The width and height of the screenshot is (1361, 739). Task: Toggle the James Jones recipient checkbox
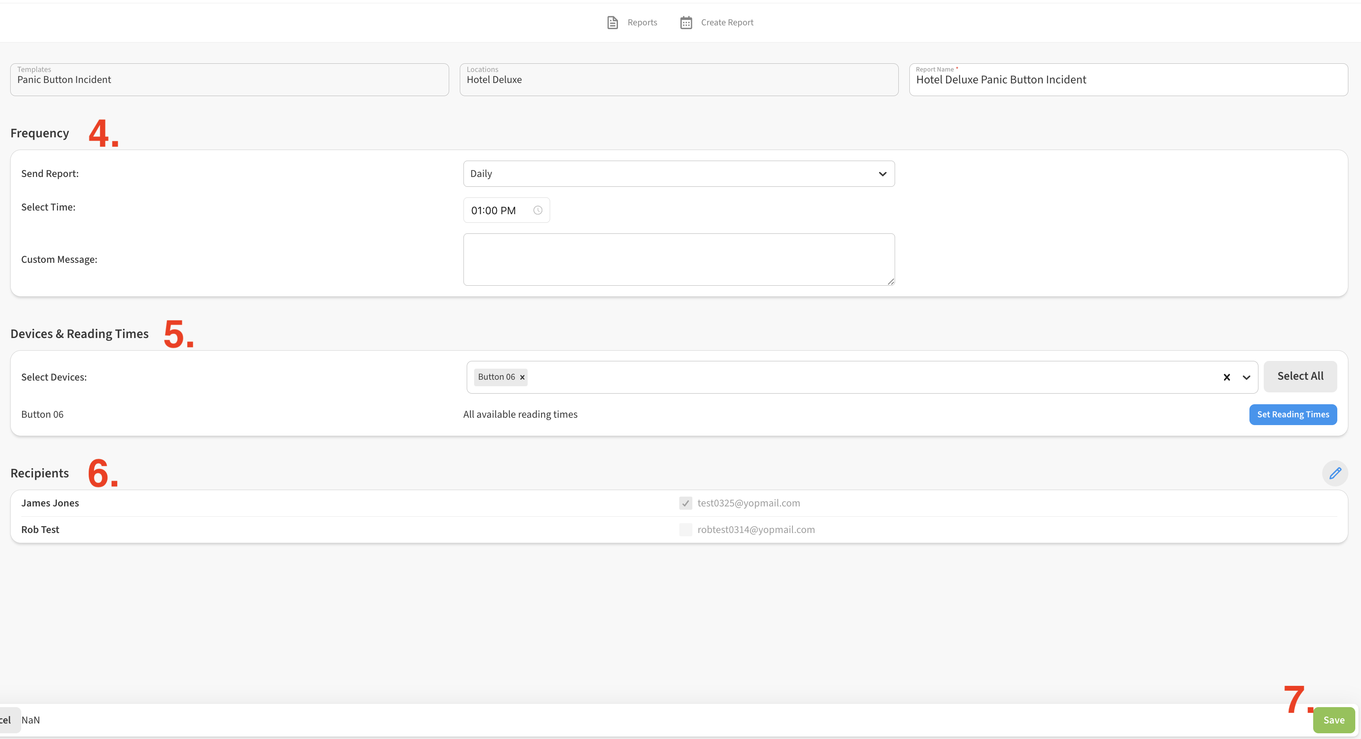point(685,503)
